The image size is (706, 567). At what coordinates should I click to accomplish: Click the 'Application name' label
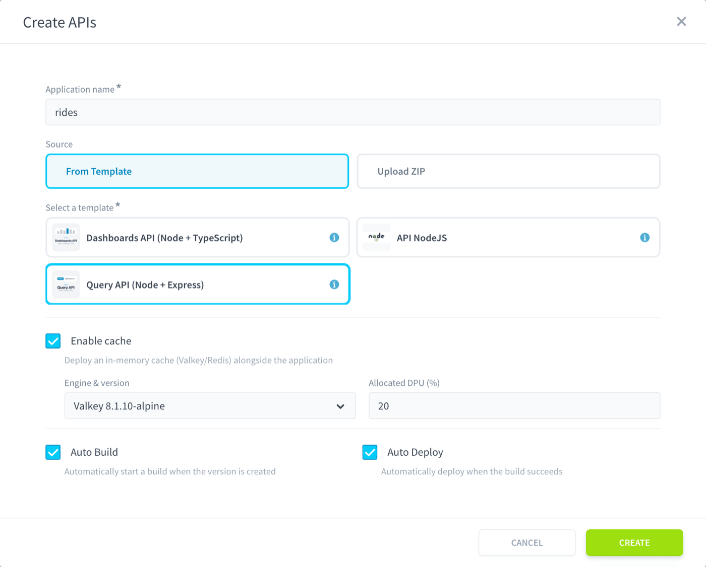[80, 89]
